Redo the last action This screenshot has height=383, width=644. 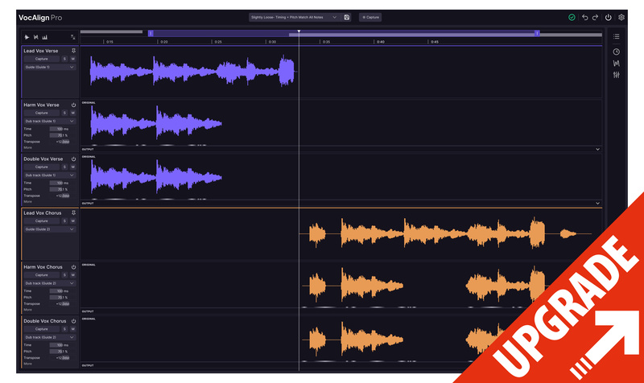[x=595, y=17]
